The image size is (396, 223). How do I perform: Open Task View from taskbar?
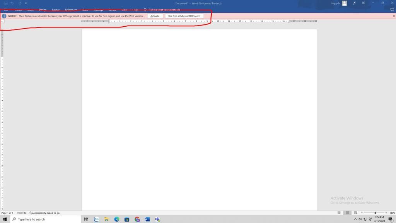click(86, 219)
